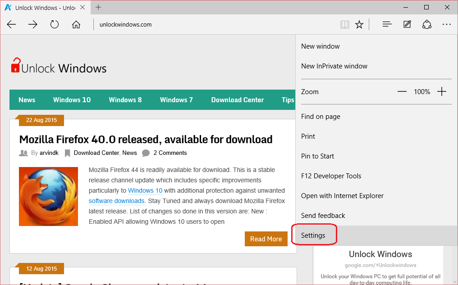Viewport: 458px width, 285px height.
Task: Open the News navigation tab
Action: click(x=27, y=100)
